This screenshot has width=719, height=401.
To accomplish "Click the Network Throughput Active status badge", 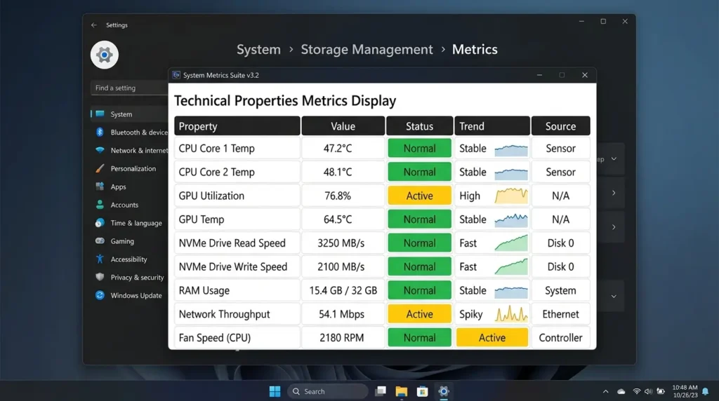I will (420, 314).
